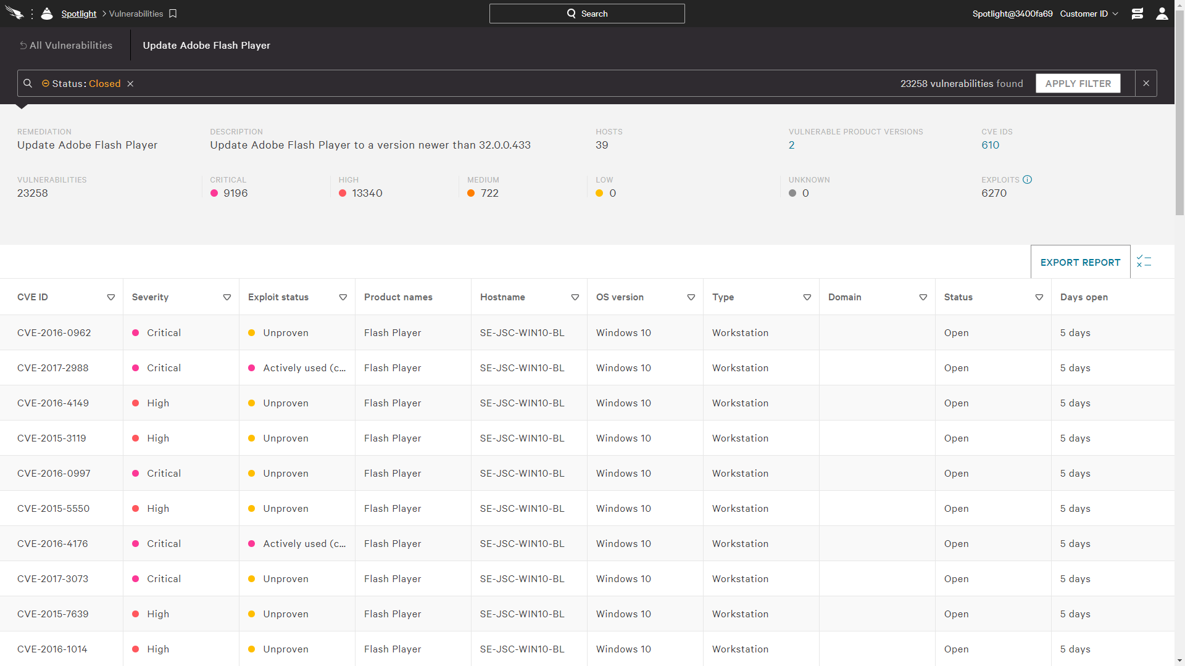Click the orange Status filter indicator icon

click(46, 83)
